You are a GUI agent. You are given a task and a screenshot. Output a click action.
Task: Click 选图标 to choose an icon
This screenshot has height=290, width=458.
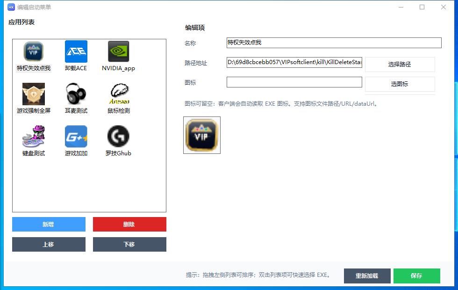pyautogui.click(x=400, y=84)
